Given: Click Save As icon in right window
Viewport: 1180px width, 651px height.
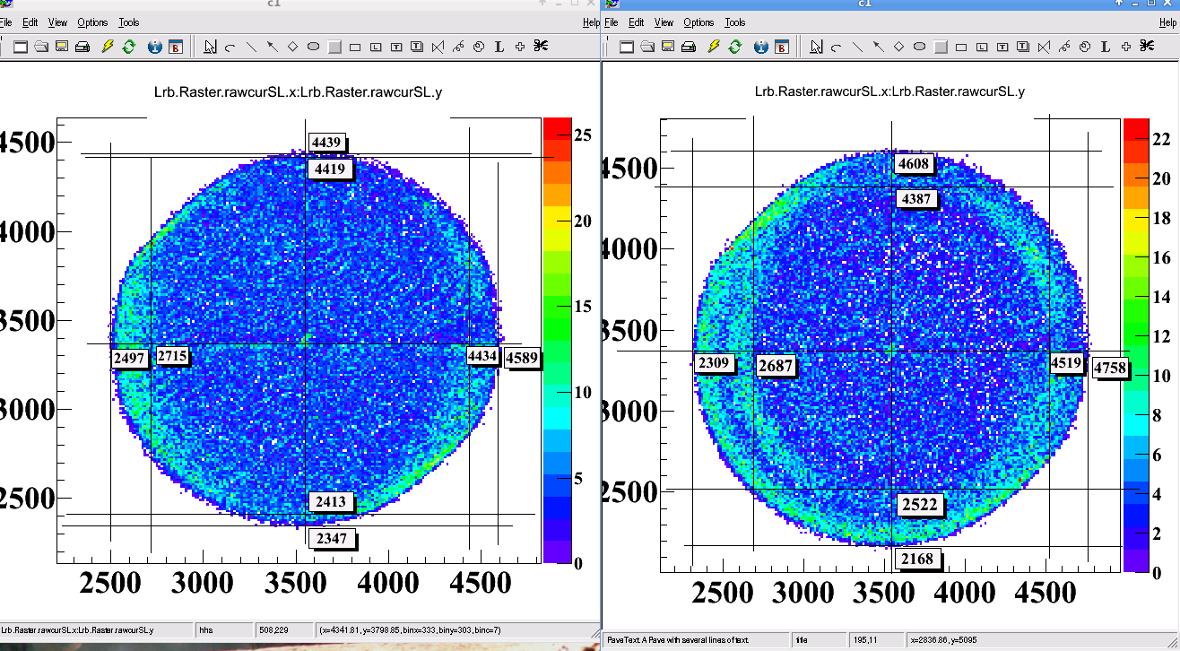Looking at the screenshot, I should click(x=668, y=47).
